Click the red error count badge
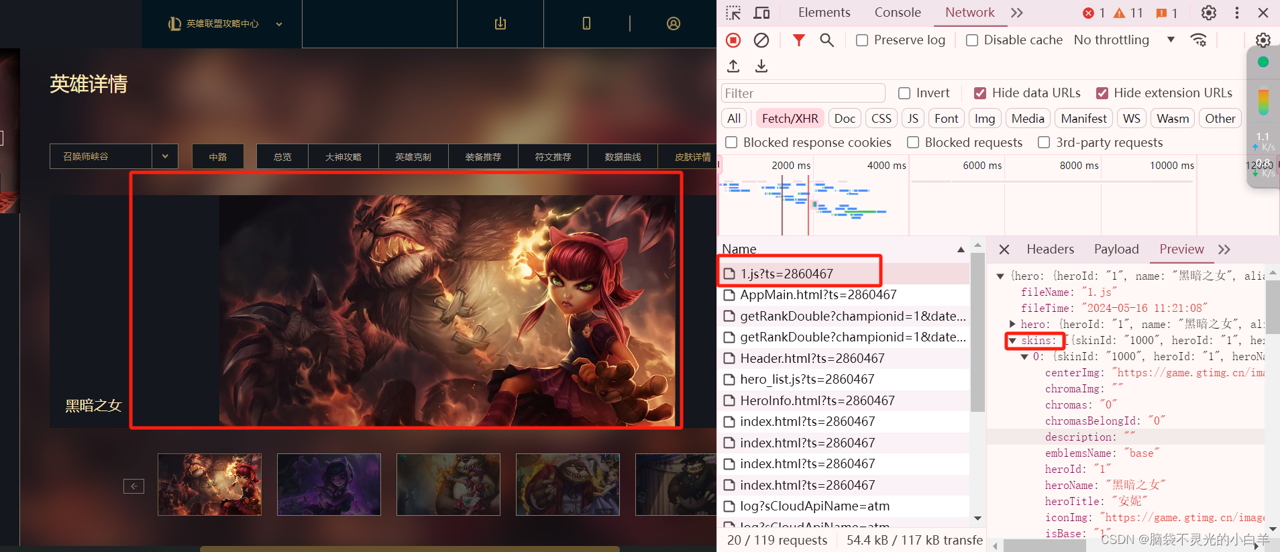 tap(1094, 13)
